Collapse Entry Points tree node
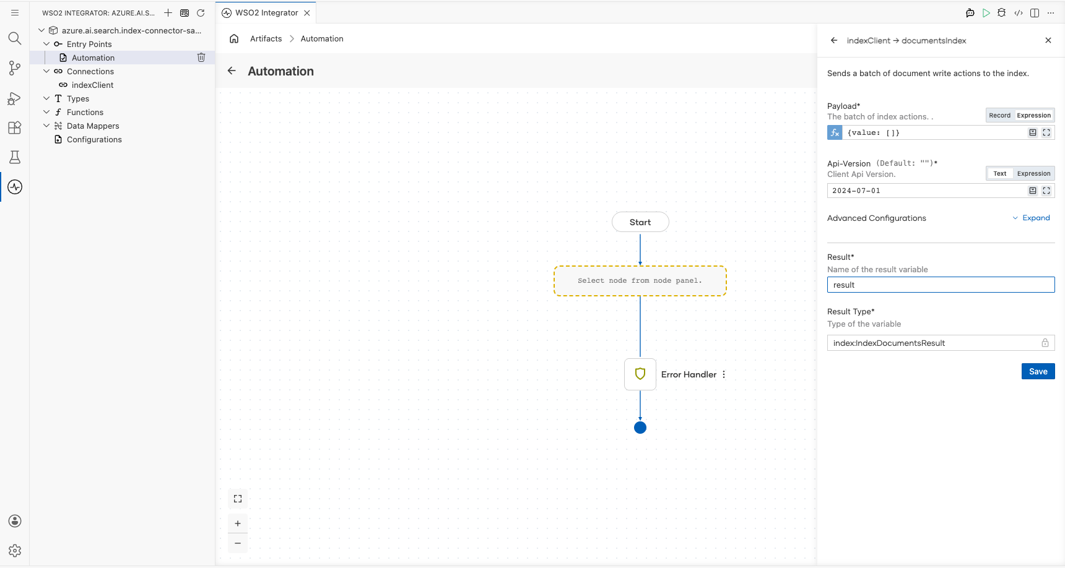Image resolution: width=1065 pixels, height=568 pixels. click(x=46, y=44)
